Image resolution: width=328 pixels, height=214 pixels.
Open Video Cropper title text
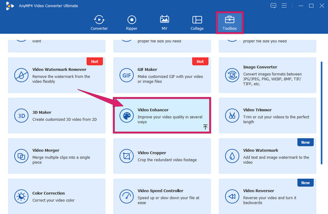coord(151,152)
